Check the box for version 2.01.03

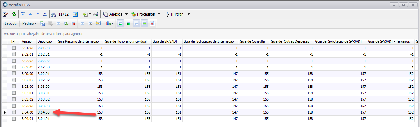coord(14,48)
